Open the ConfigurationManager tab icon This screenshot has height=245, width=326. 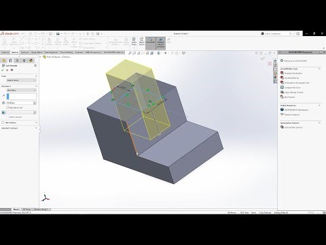tap(17, 61)
